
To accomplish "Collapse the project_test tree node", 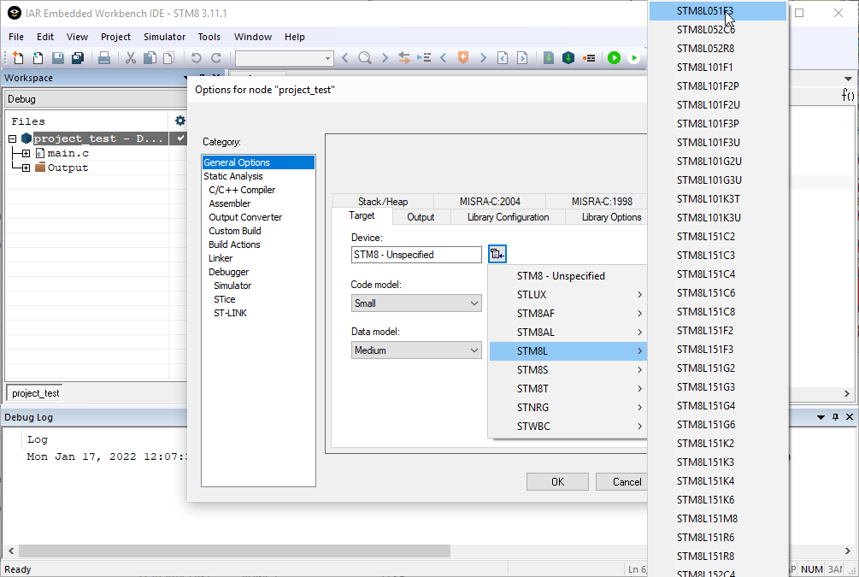I will [x=12, y=138].
